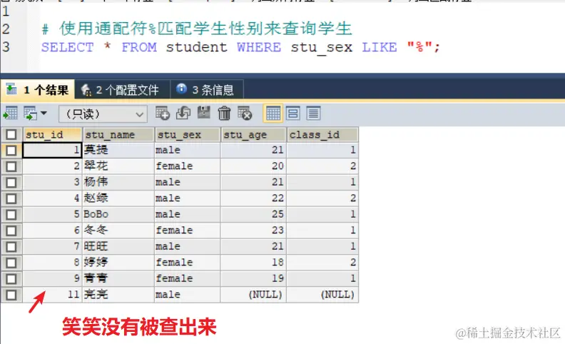565x344 pixels.
Task: Click the comment line in SQL editor
Action: tap(196, 29)
